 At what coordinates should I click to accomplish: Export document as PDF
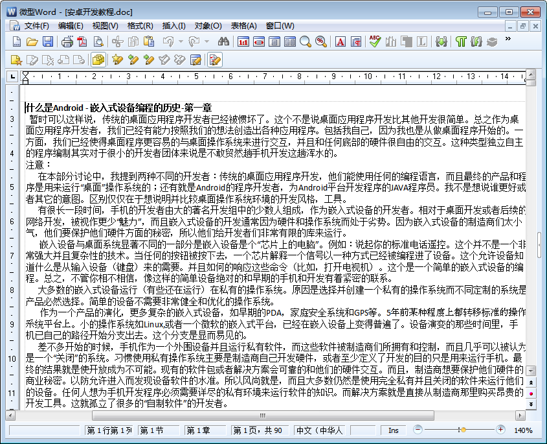(82, 42)
